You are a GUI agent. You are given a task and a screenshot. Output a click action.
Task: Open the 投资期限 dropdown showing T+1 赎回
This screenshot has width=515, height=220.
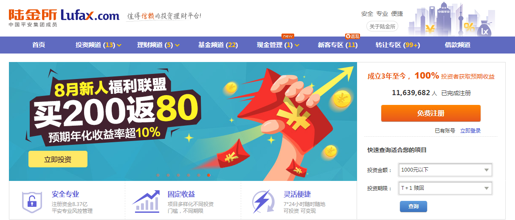[x=445, y=188]
